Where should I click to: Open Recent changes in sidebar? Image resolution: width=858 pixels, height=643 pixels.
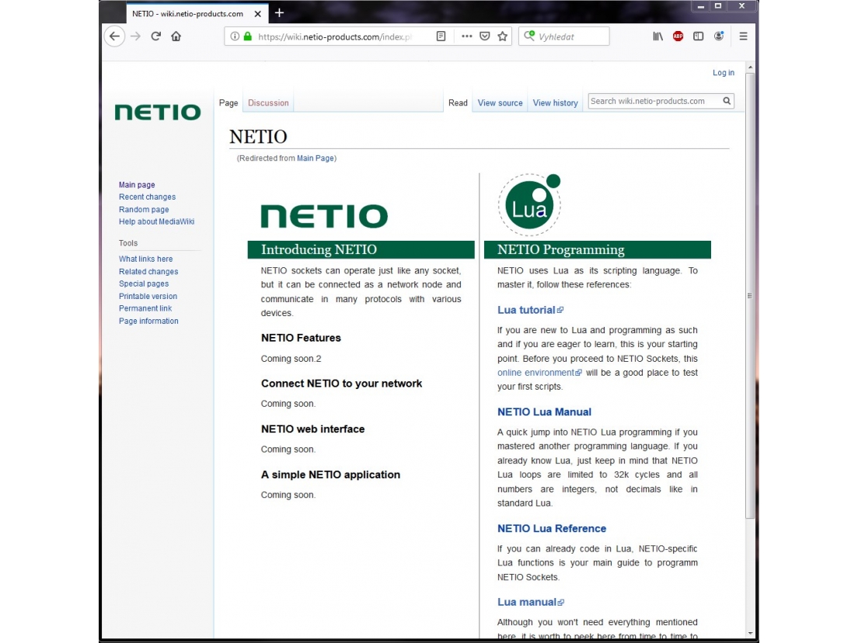(x=147, y=196)
